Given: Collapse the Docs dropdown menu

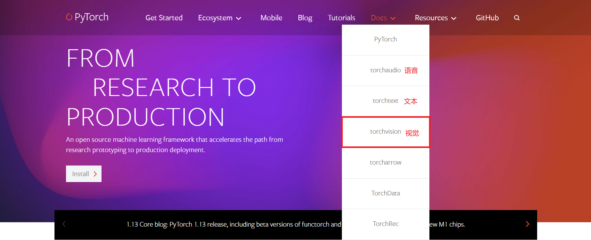Looking at the screenshot, I should (x=383, y=18).
